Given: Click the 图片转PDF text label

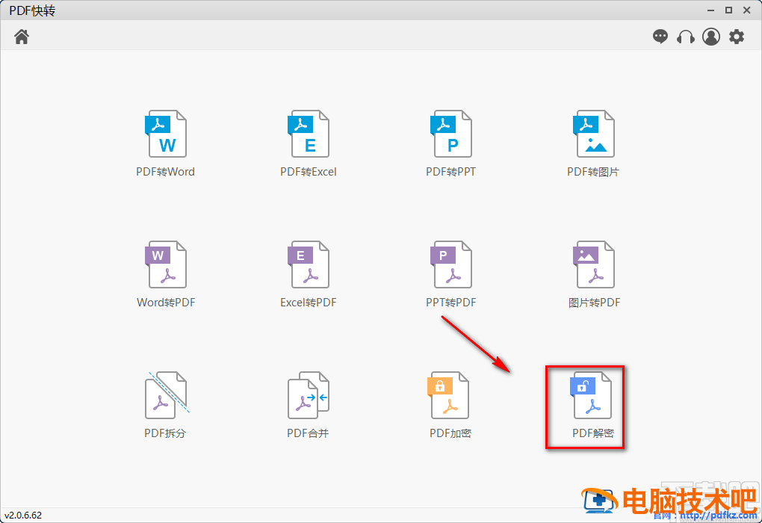Looking at the screenshot, I should coord(594,303).
